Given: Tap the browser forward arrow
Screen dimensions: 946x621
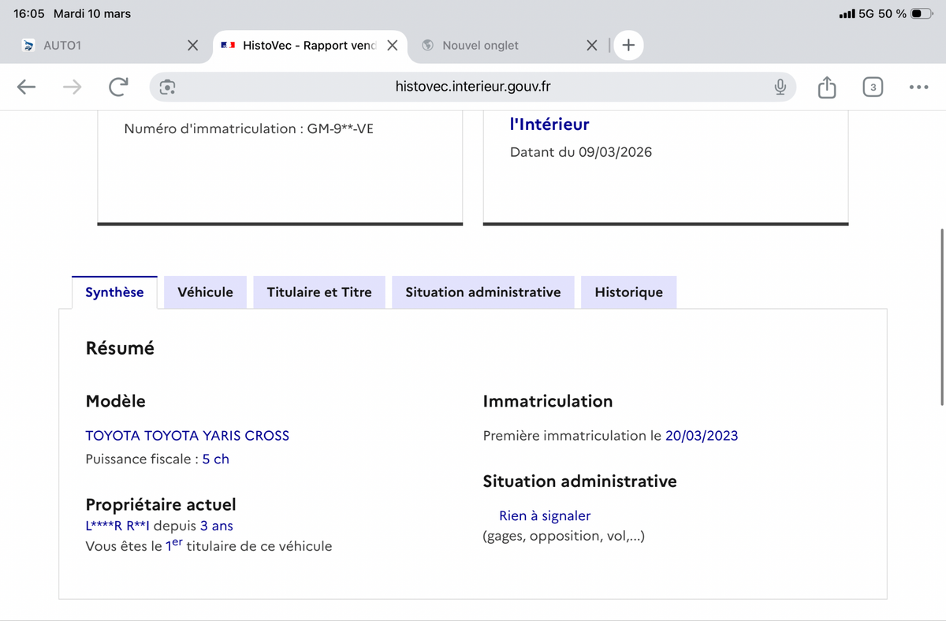Looking at the screenshot, I should click(72, 87).
